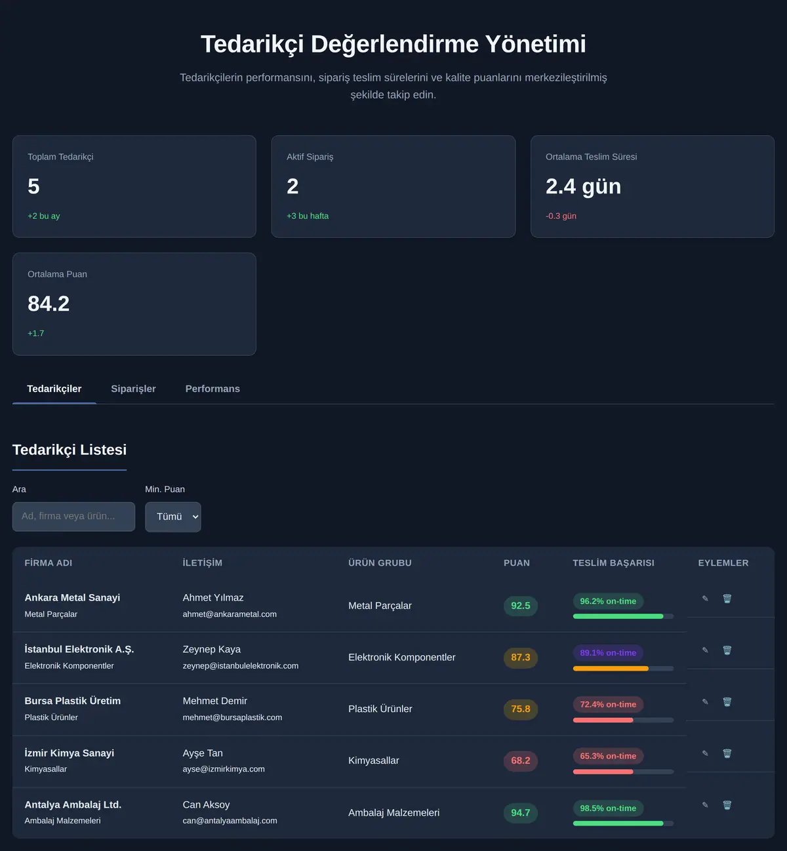Click the 96.2% on-time progress bar
787x851 pixels.
point(623,616)
